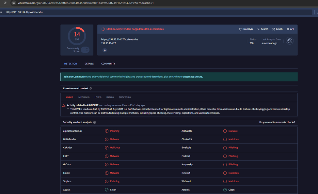318x194 pixels.
Task: Select the DETECTION tab
Action: click(71, 64)
